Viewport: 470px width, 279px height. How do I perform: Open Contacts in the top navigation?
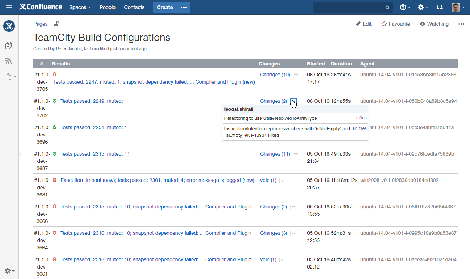point(134,7)
